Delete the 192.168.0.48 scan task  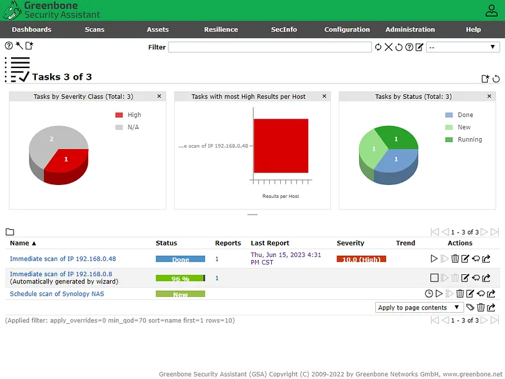click(455, 259)
